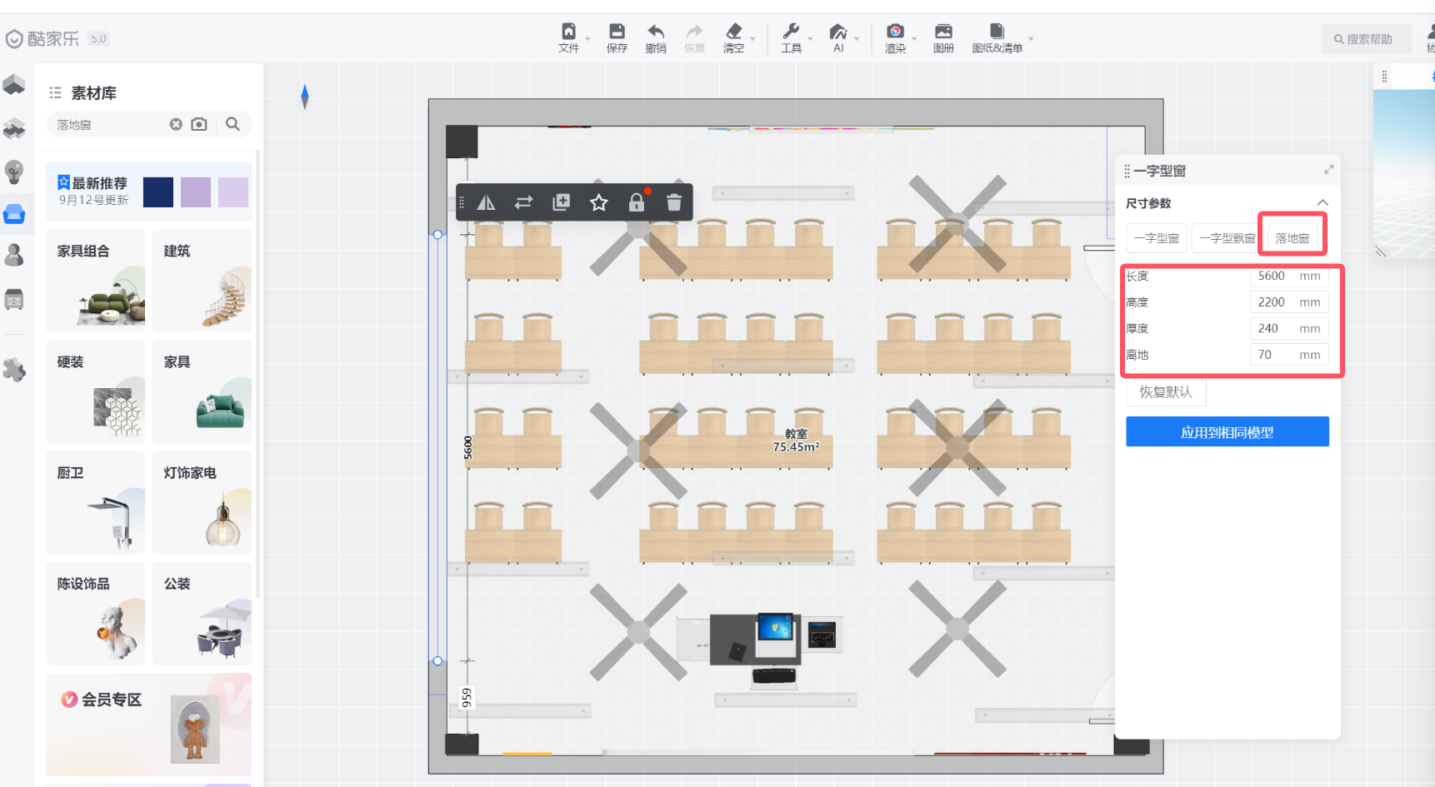Click the 保存 (Save) toolbar icon
Image resolution: width=1435 pixels, height=787 pixels.
pyautogui.click(x=617, y=32)
